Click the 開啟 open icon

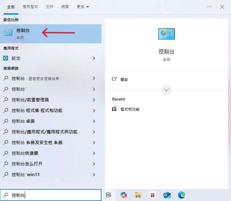[114, 79]
